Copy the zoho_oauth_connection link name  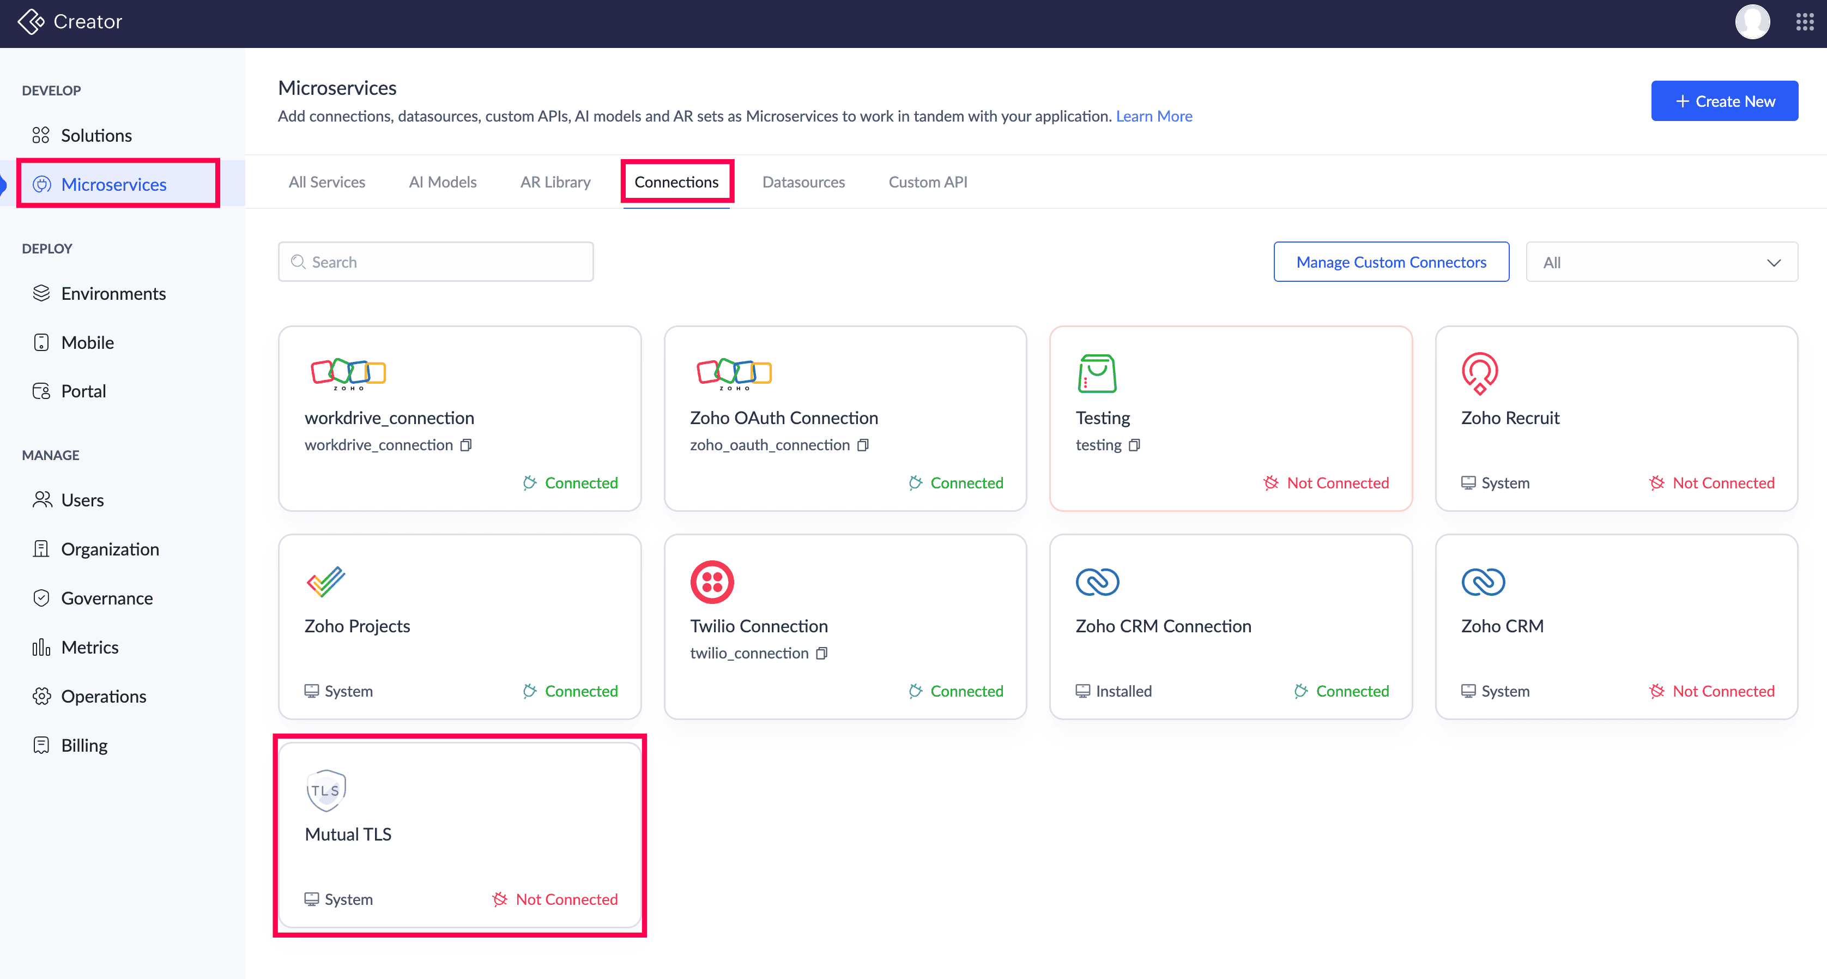(x=862, y=445)
